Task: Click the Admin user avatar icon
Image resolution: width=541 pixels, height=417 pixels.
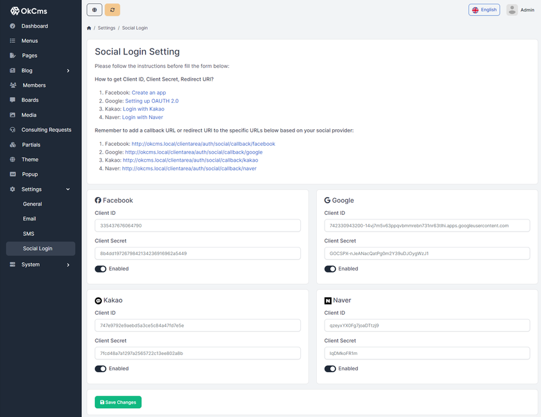Action: tap(512, 10)
